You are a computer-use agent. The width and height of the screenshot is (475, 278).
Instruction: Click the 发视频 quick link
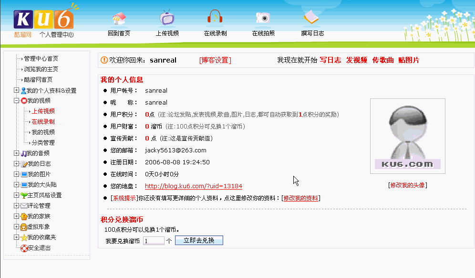pos(357,60)
